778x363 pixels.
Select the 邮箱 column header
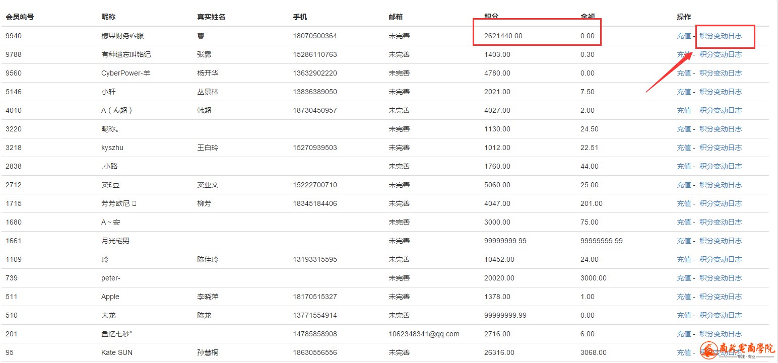click(x=396, y=17)
